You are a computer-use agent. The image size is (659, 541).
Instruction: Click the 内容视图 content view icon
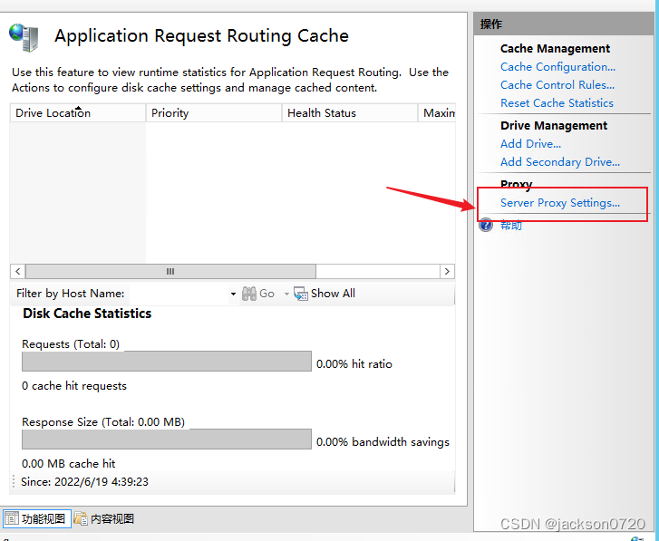click(81, 519)
